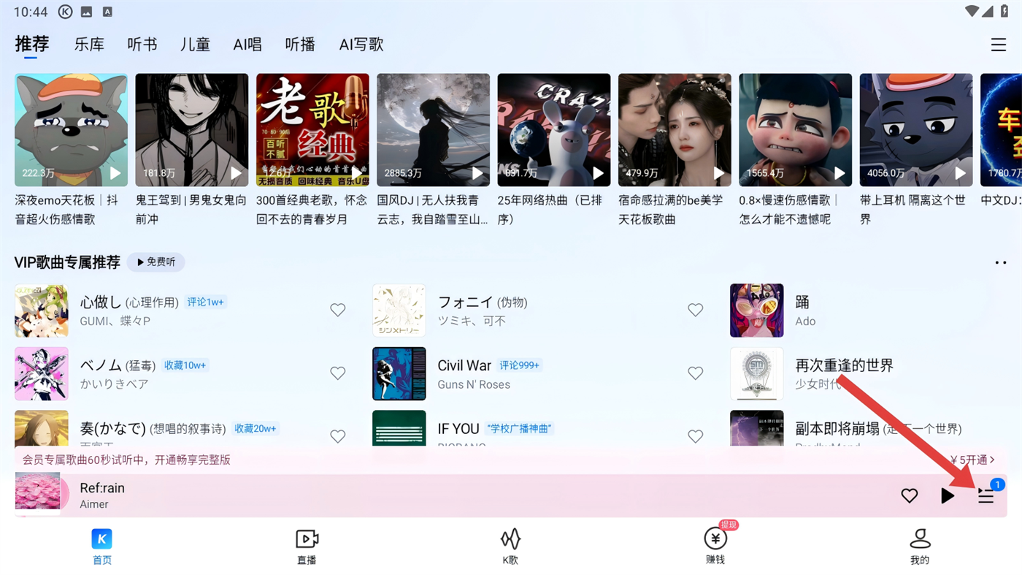The image size is (1022, 575).
Task: Open the hamburger menu at top right
Action: tap(999, 45)
